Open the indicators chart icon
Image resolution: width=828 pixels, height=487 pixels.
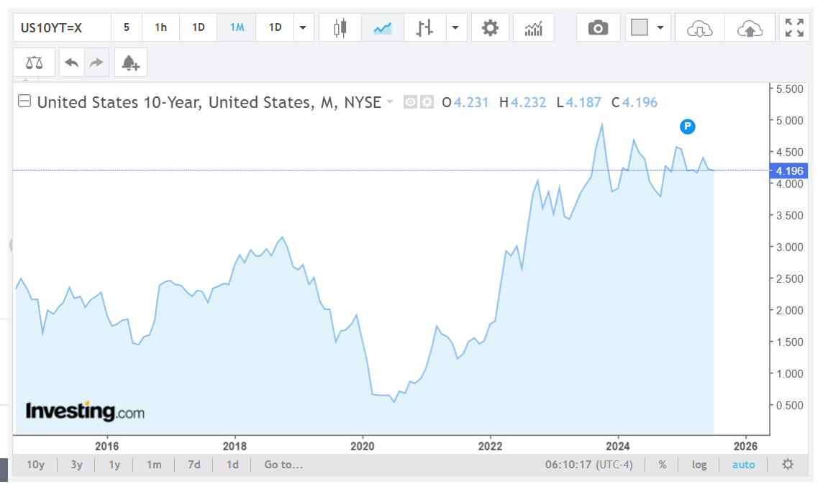click(533, 28)
